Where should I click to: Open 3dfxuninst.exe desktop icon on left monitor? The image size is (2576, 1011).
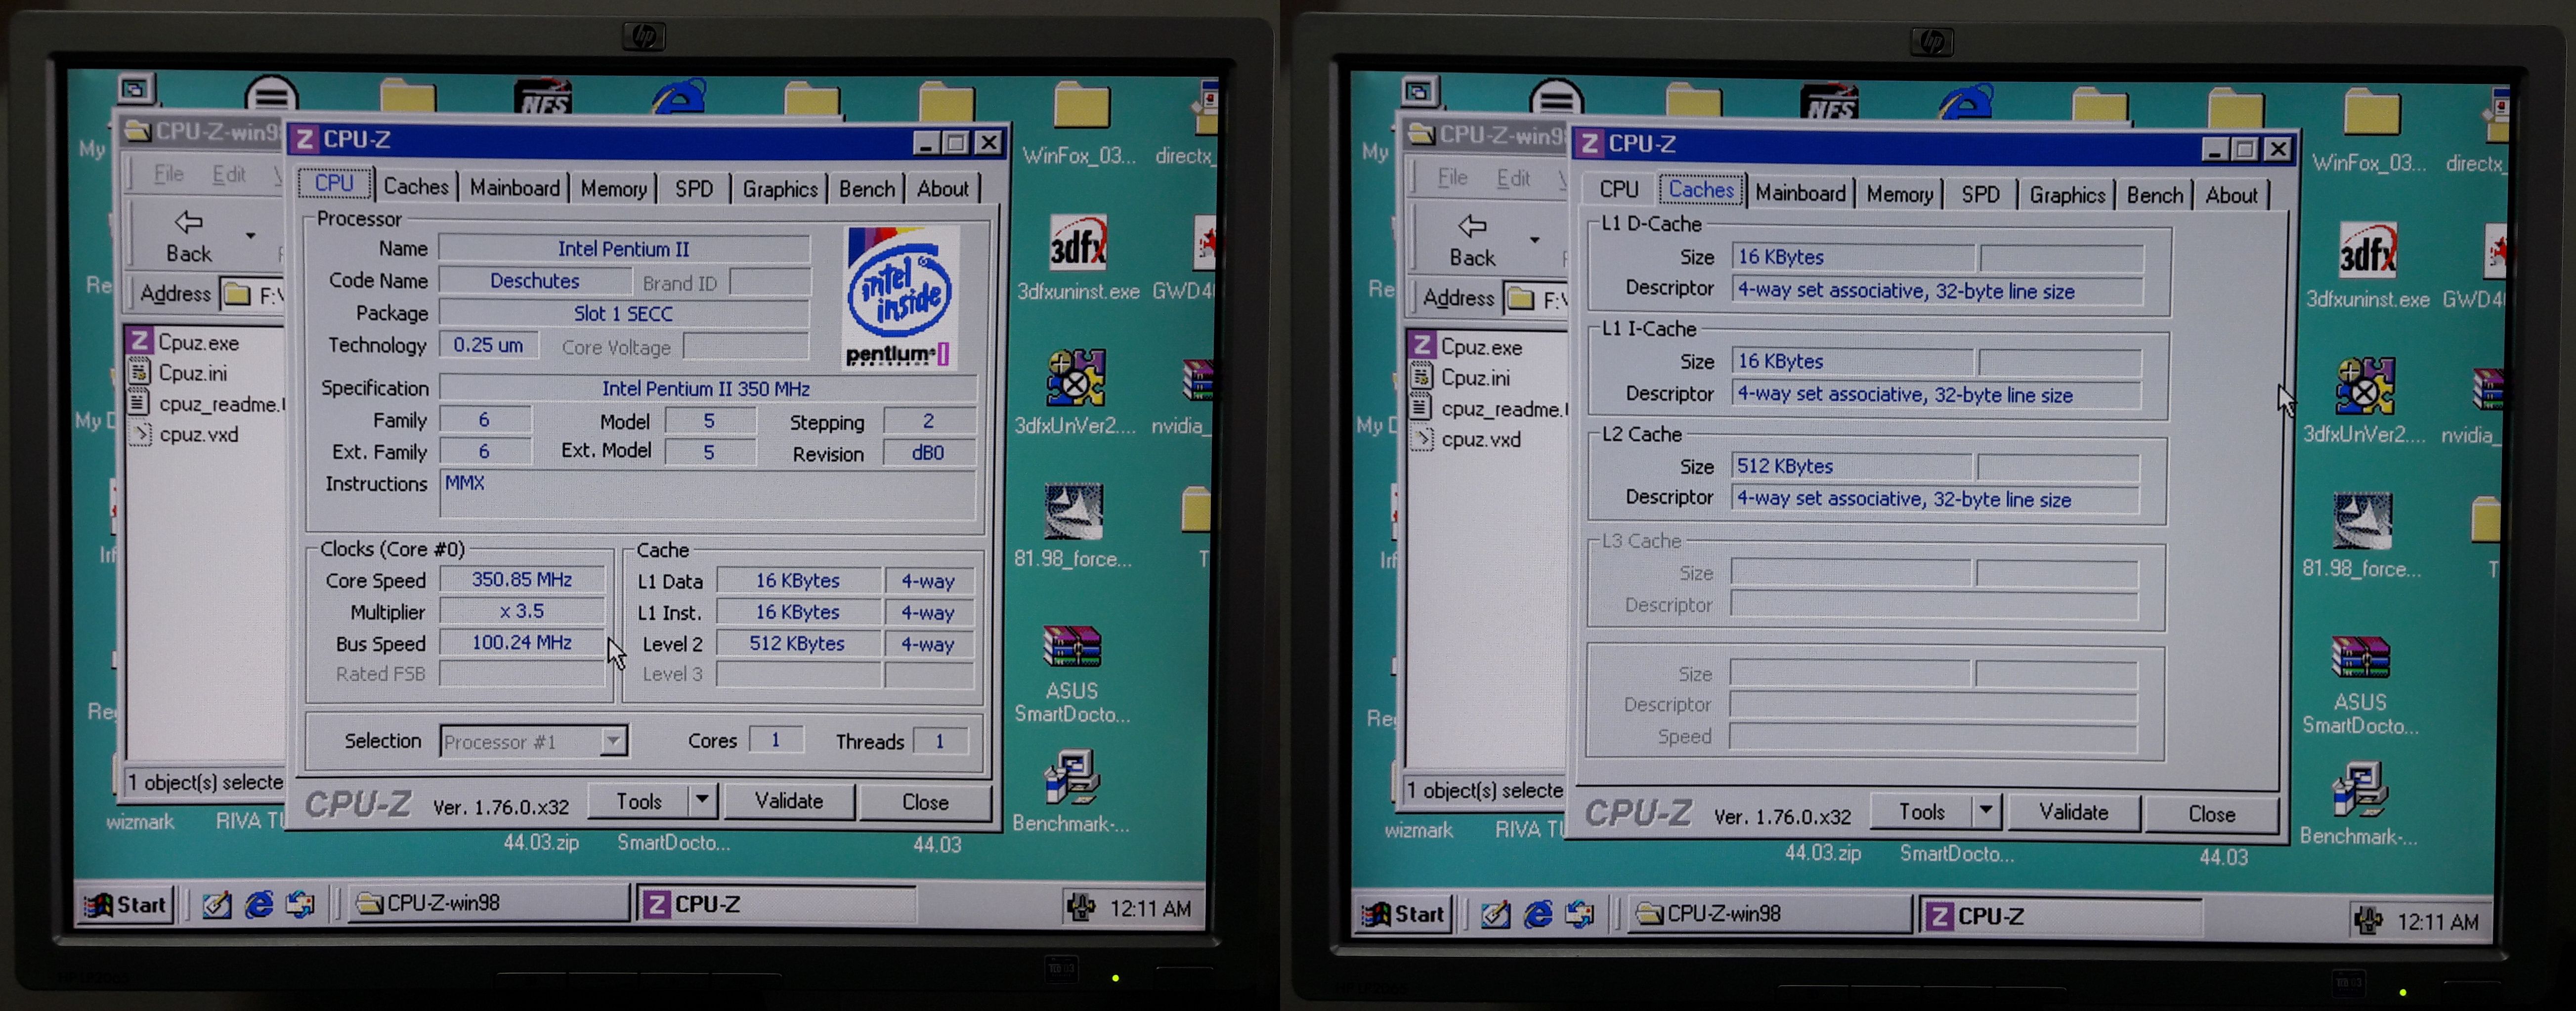[1077, 243]
